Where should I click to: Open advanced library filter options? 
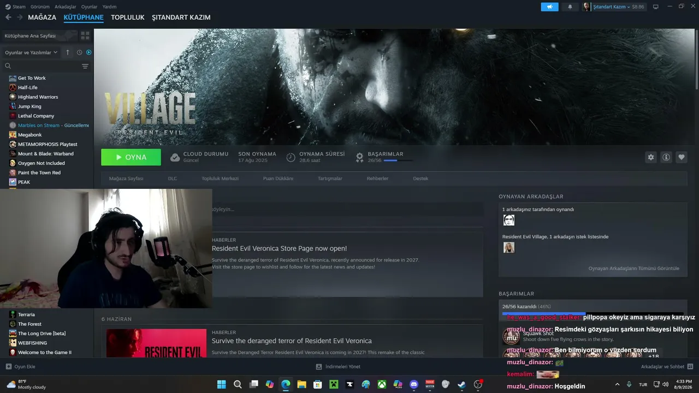coord(85,66)
